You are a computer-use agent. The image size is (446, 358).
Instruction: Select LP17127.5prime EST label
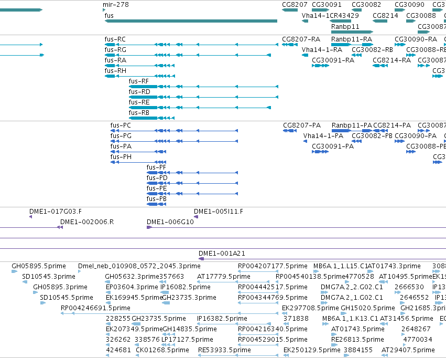[187, 340]
